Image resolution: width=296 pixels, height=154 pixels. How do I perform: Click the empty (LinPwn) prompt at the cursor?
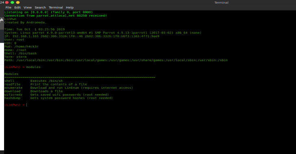(x=16, y=105)
